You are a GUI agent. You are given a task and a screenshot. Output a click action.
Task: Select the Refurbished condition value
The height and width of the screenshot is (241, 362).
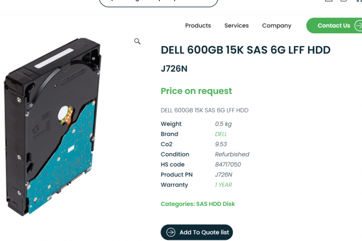[232, 154]
